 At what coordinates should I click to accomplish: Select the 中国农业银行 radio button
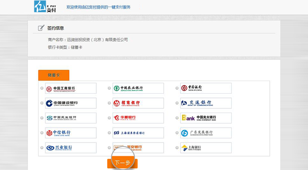click(109, 88)
